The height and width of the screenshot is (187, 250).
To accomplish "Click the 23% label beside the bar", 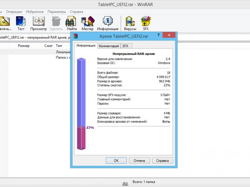I will click(90, 127).
